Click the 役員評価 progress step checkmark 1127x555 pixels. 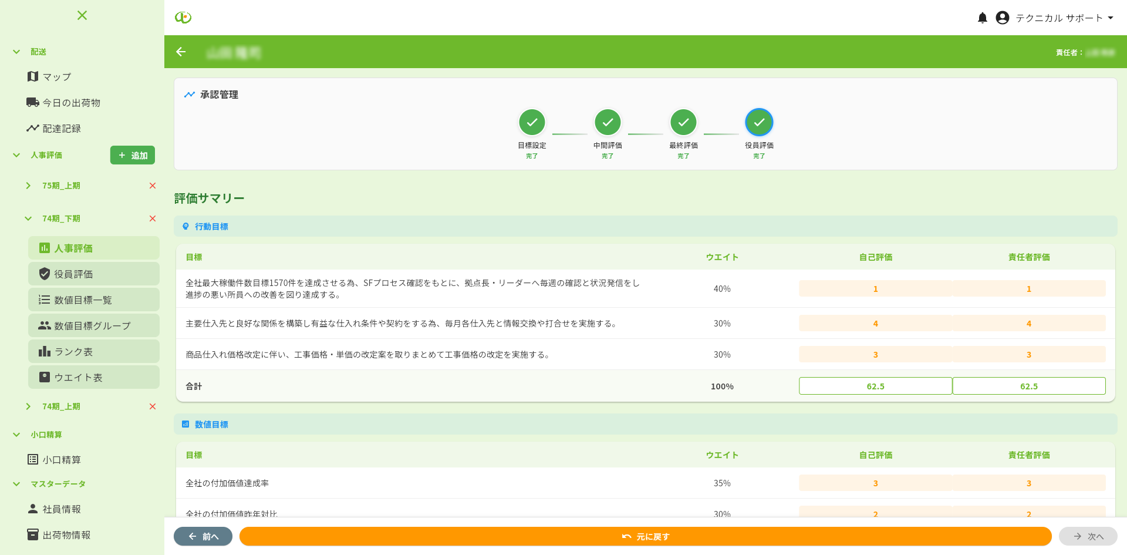759,122
